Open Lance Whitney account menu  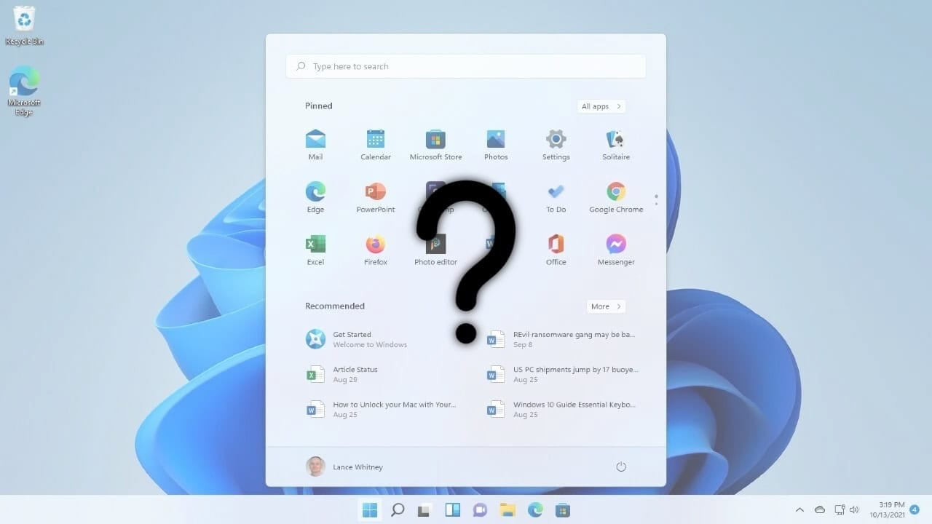[344, 467]
